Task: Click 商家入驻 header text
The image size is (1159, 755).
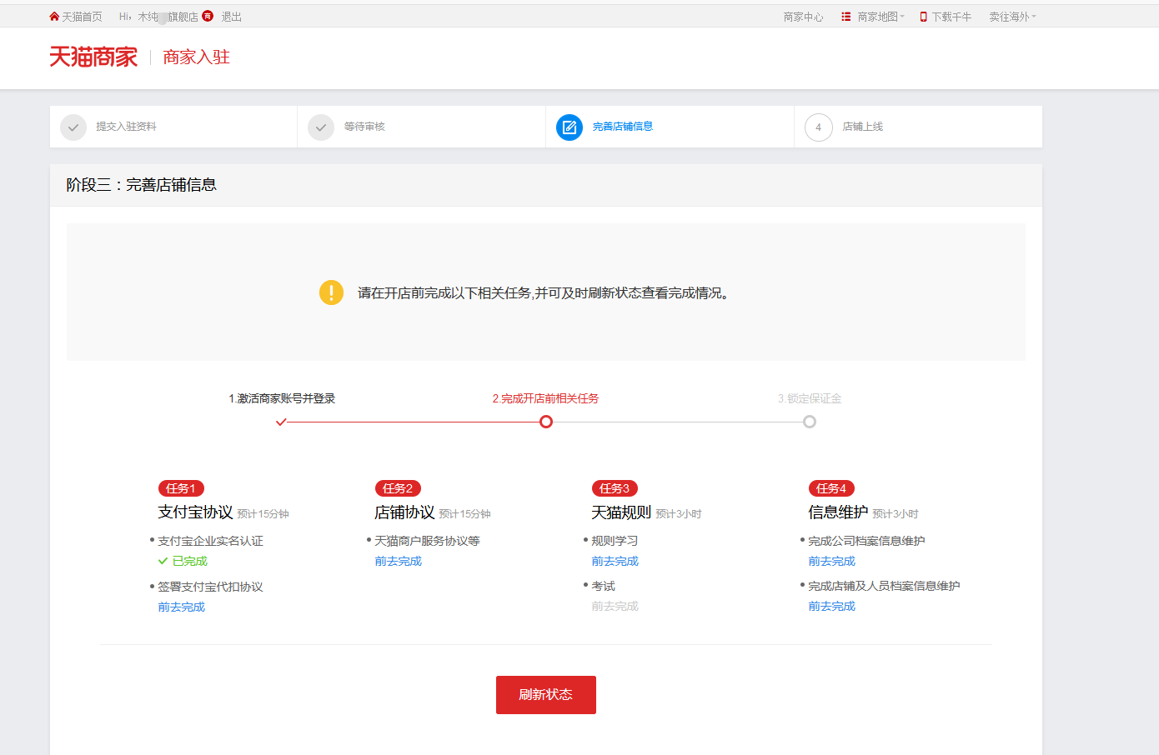Action: (197, 57)
